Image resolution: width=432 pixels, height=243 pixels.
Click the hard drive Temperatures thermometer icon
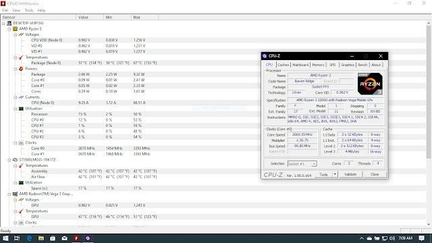coord(21,165)
